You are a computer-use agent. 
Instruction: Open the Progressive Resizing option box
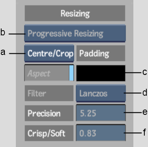[x=75, y=33]
